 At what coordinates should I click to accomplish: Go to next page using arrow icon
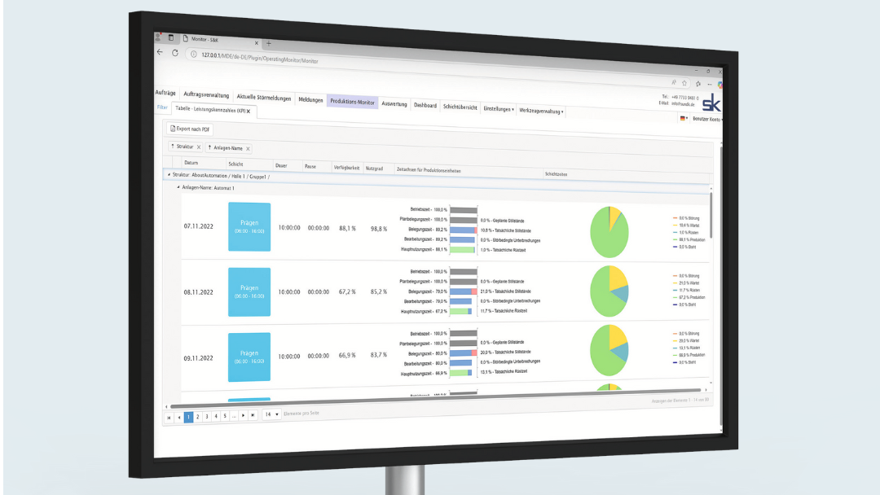pos(243,415)
